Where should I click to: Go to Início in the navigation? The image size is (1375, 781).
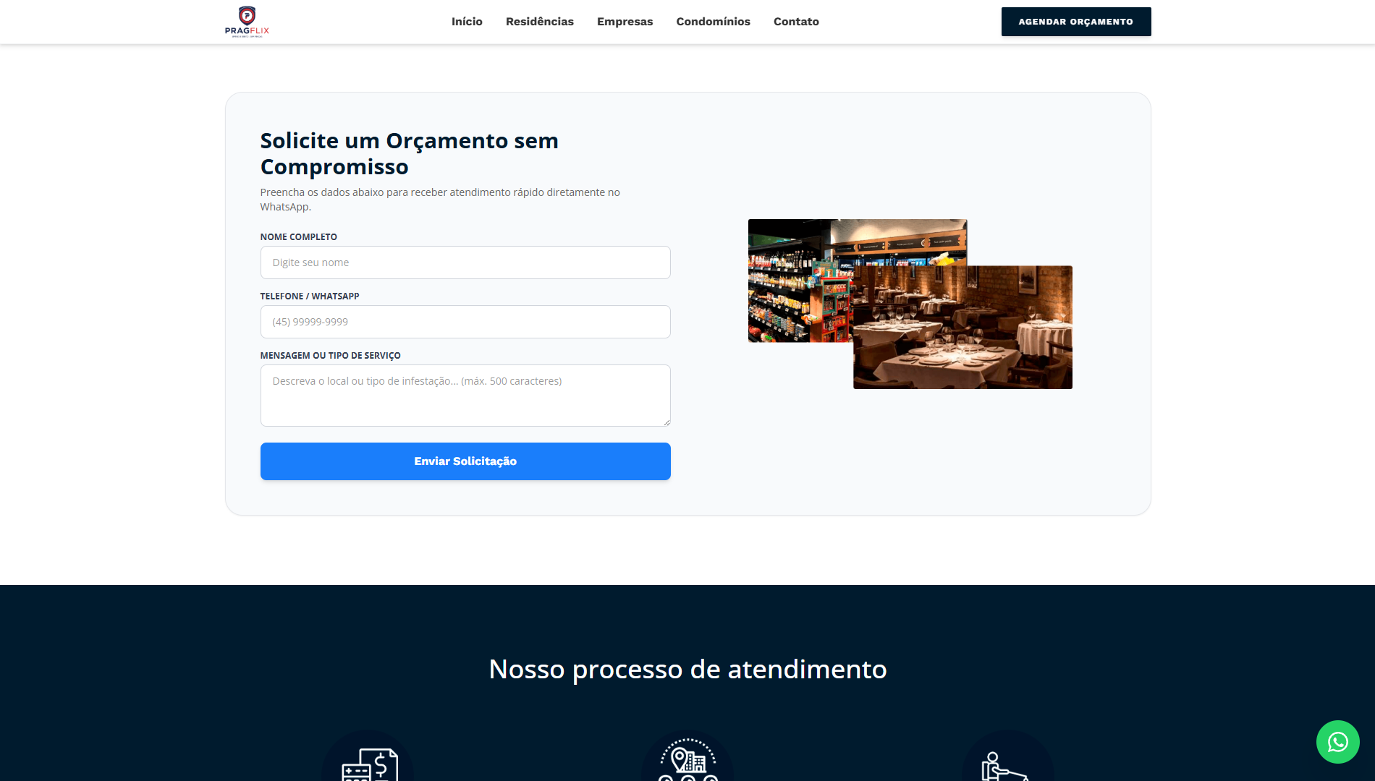point(467,22)
